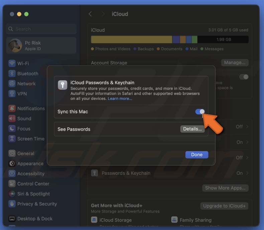Select the VPN icon in sidebar
Viewport: 264px width, 230px height.
12,94
